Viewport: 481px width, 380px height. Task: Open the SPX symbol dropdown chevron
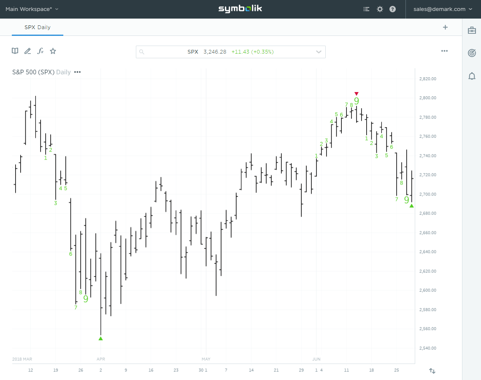pyautogui.click(x=319, y=52)
